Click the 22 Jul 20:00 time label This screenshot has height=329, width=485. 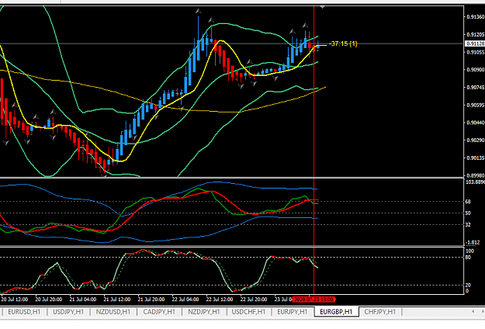point(254,300)
